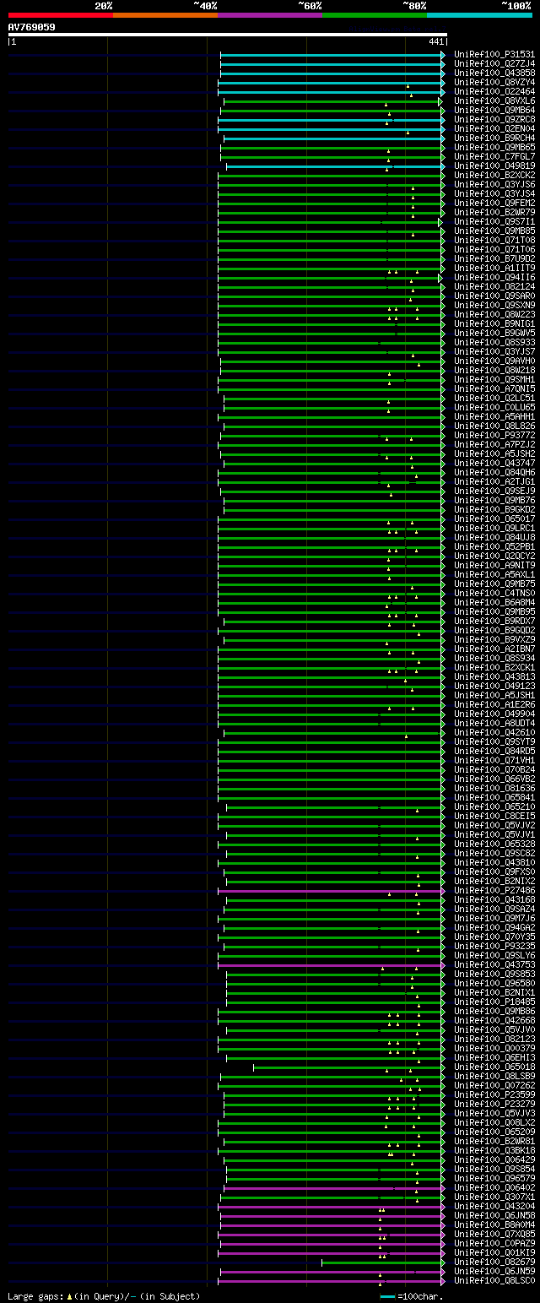Open hit UniRef100_Q9ZRC8
The width and height of the screenshot is (540, 1303).
[494, 119]
